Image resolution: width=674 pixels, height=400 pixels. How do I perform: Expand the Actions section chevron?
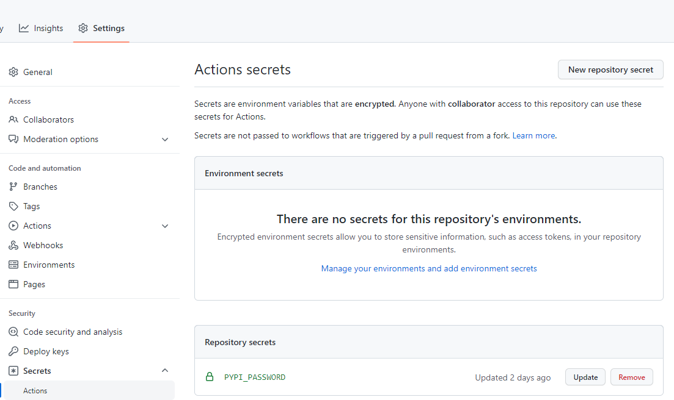[x=165, y=226]
